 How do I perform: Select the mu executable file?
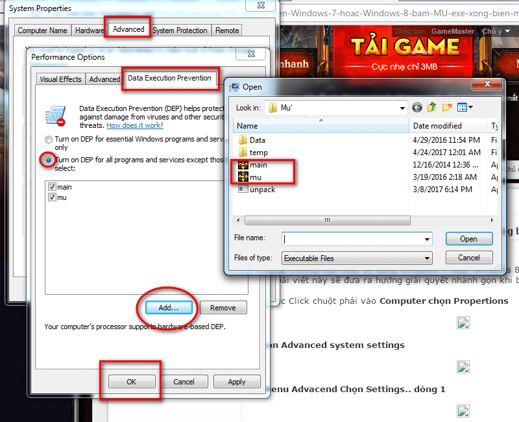pyautogui.click(x=254, y=177)
